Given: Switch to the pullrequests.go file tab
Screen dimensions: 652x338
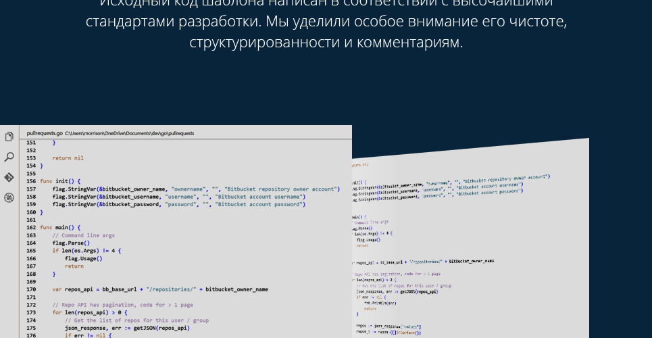Looking at the screenshot, I should (45, 133).
